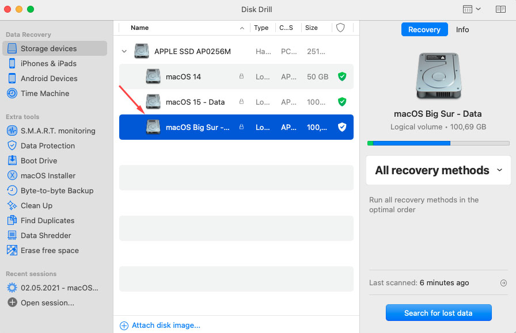The image size is (516, 333).
Task: Collapse the APPLE SSD AP0256M disk tree
Action: [x=124, y=51]
